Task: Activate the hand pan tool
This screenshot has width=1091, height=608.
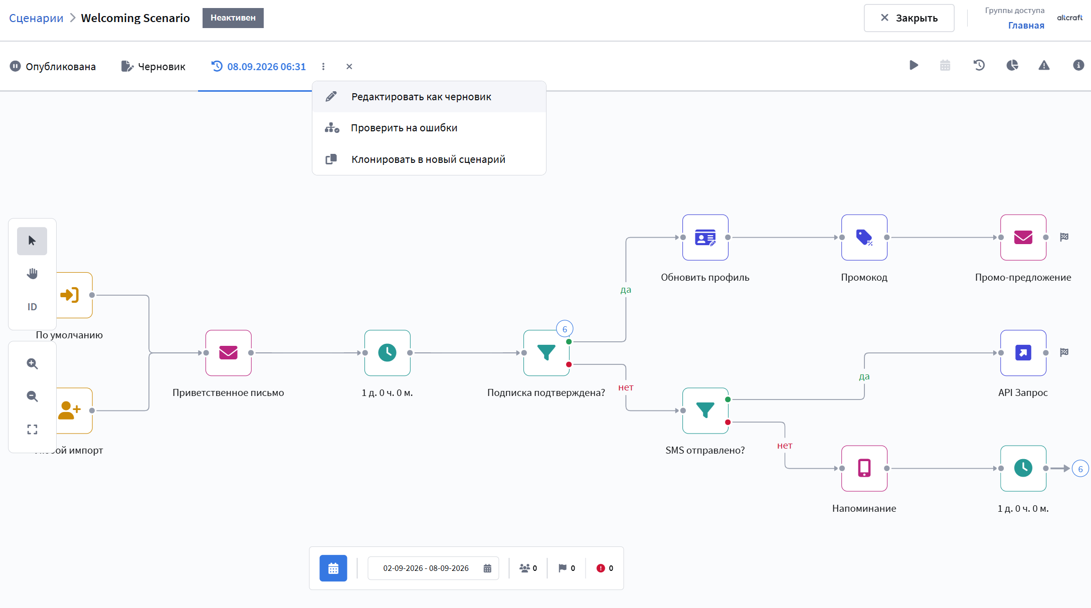Action: [32, 274]
